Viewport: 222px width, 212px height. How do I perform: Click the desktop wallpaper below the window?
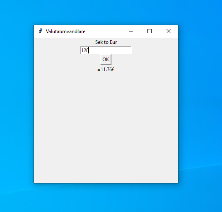[106, 198]
